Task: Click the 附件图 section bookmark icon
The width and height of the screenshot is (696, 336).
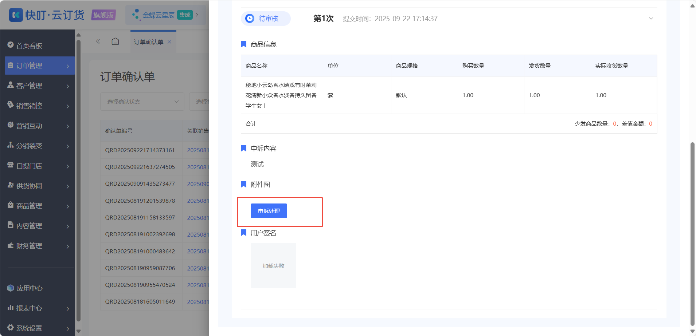Action: click(x=243, y=184)
